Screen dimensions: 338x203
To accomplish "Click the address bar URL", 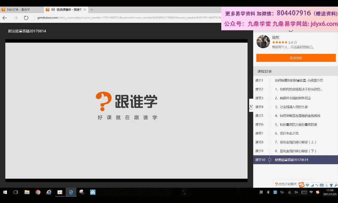I will pos(125,17).
